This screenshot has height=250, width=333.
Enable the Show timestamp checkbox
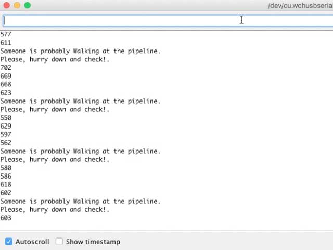click(59, 242)
